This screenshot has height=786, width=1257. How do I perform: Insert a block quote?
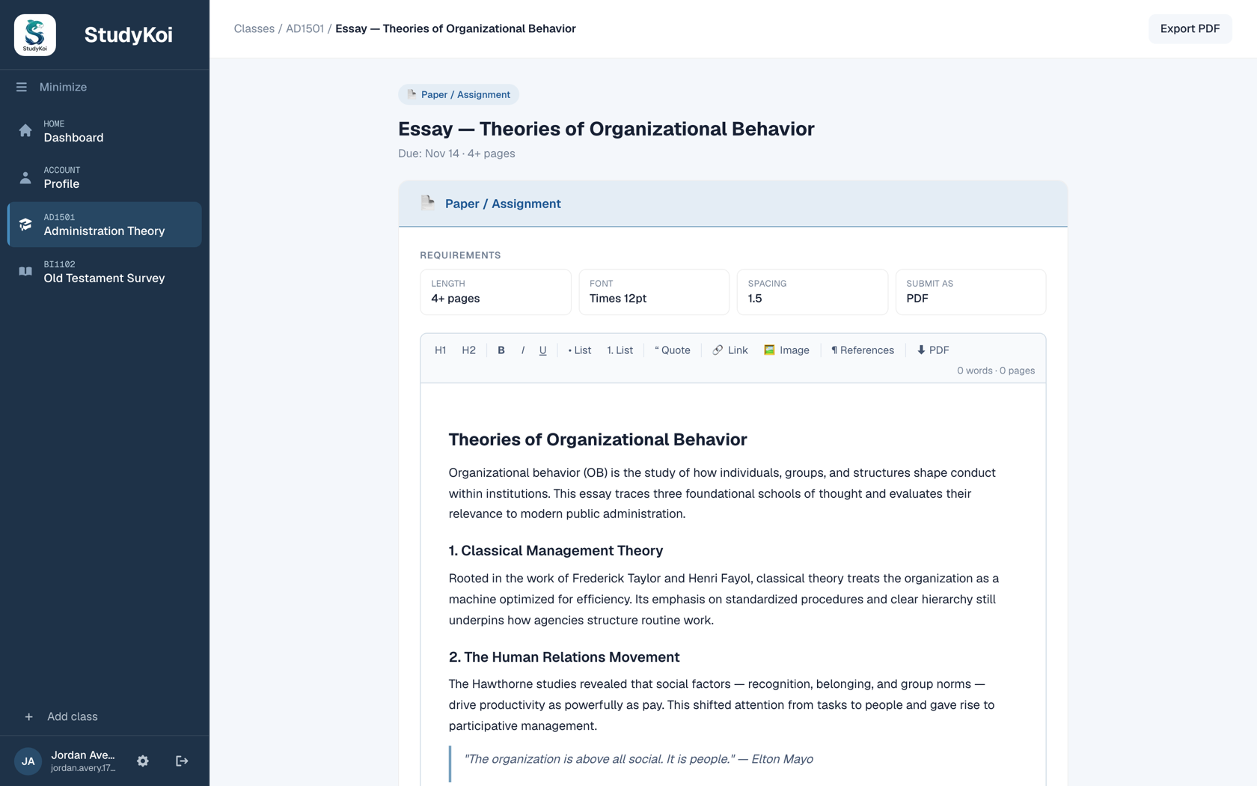pyautogui.click(x=673, y=350)
